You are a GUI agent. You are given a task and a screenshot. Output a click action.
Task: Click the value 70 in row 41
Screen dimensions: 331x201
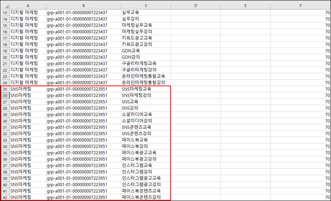301,191
